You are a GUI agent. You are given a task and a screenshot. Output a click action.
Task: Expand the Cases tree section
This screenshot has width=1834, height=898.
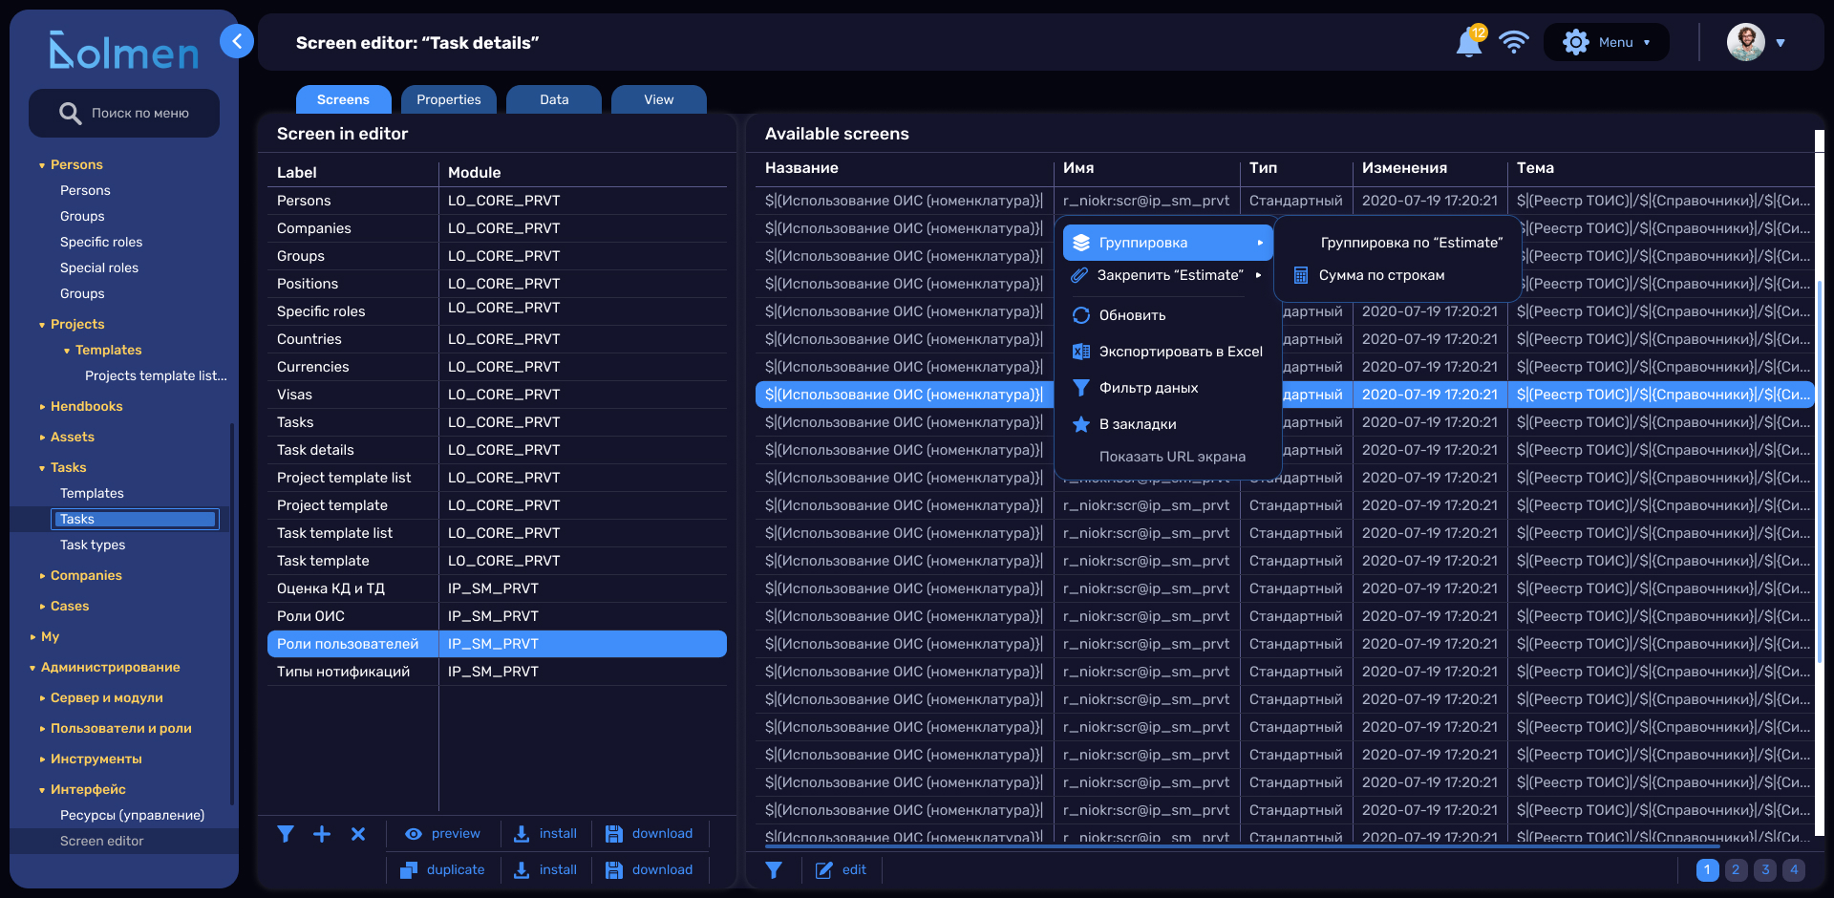coord(42,607)
